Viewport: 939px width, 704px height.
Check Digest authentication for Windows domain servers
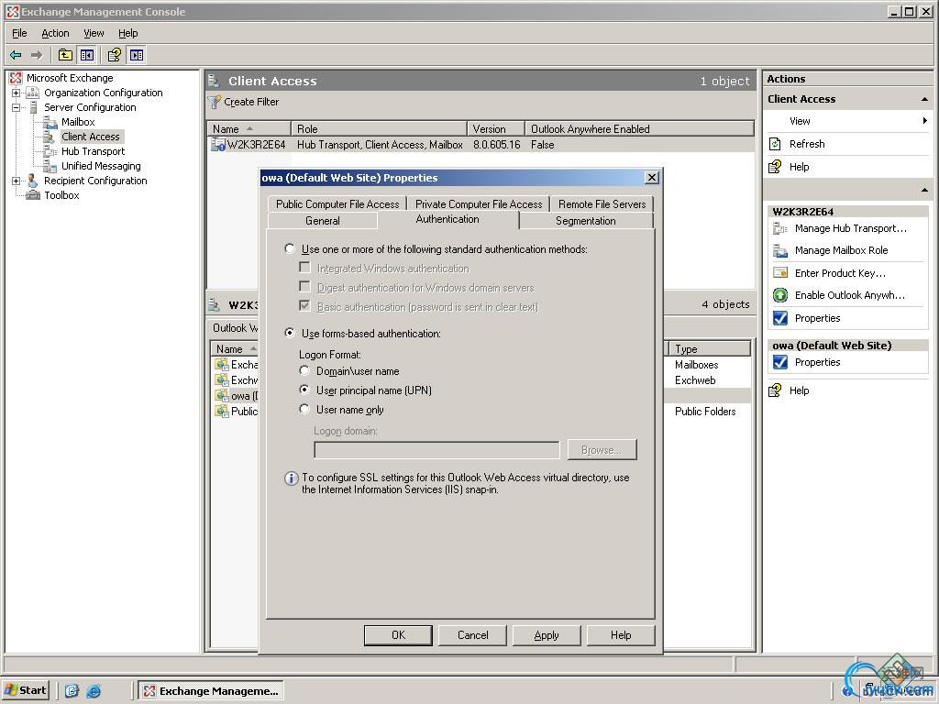(x=304, y=287)
